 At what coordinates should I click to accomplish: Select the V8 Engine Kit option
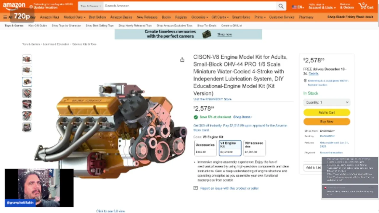[230, 148]
